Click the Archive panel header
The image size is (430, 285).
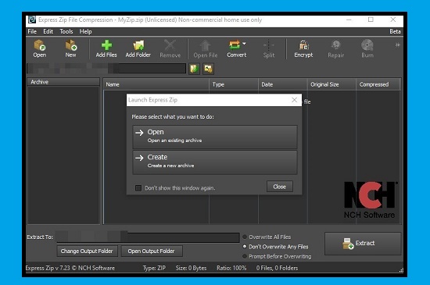63,82
